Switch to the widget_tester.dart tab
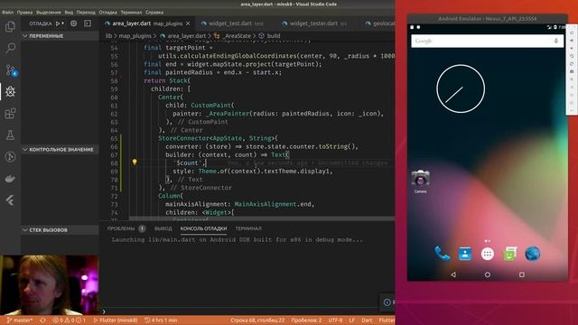The height and width of the screenshot is (325, 578). click(316, 23)
